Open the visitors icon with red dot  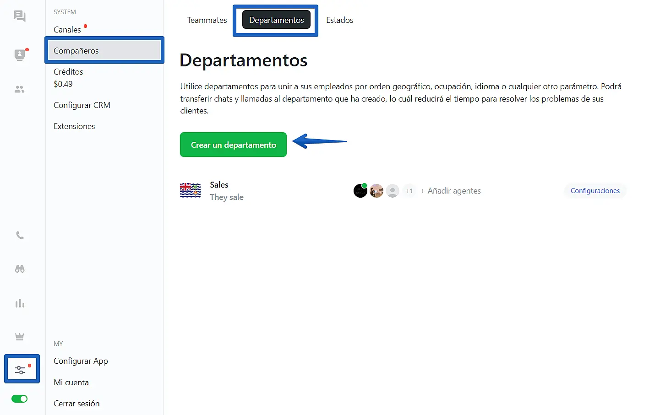20,55
